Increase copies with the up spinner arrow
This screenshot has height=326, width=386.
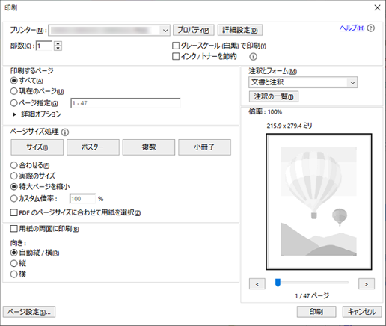click(x=58, y=43)
